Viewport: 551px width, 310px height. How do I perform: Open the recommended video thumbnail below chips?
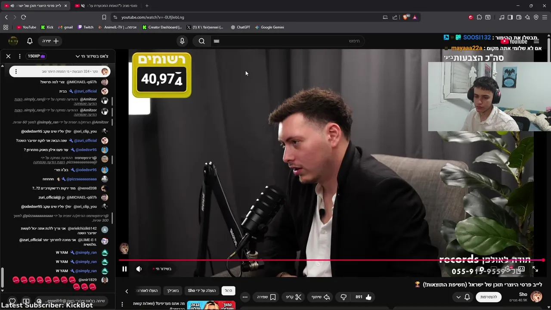(x=211, y=305)
